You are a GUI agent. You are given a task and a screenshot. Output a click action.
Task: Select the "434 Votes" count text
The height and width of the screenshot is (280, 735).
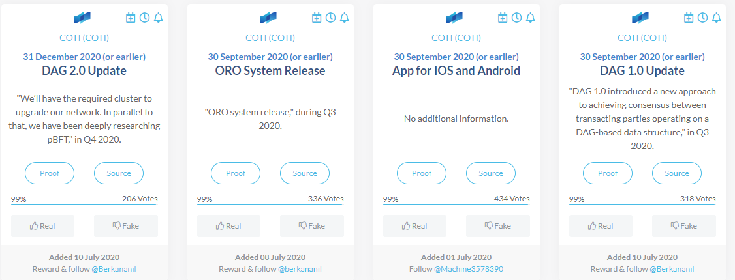512,199
